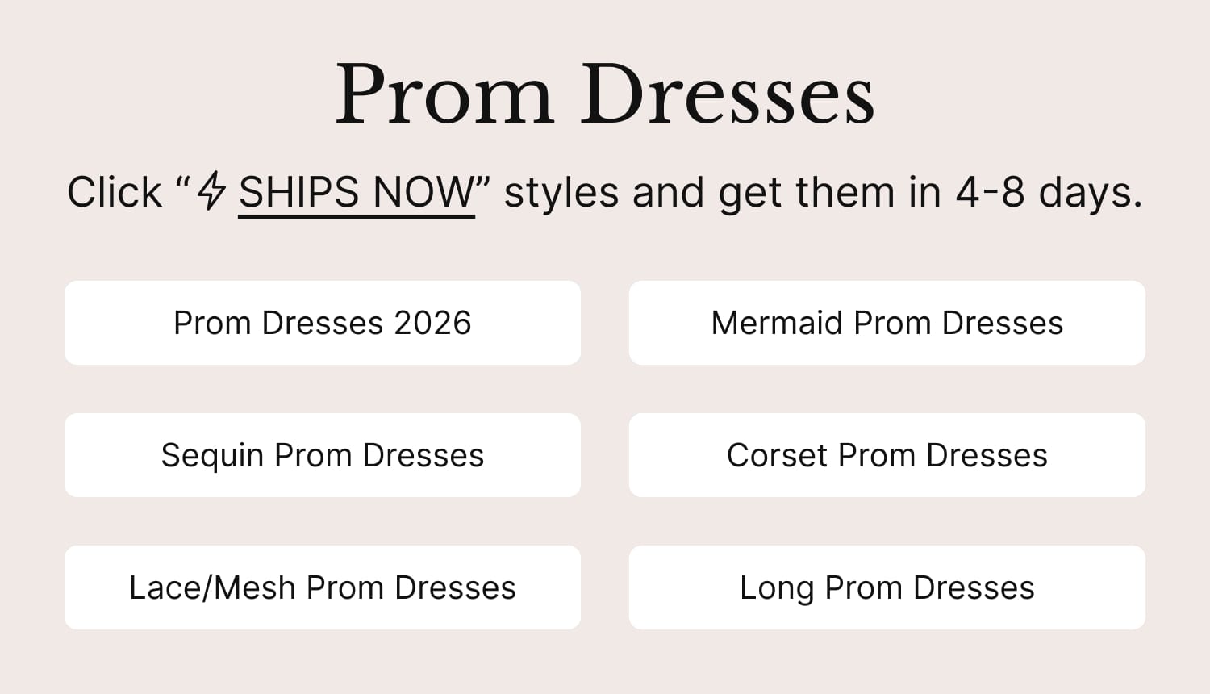The height and width of the screenshot is (694, 1210).
Task: Click the "styles and get them" subtitle text
Action: click(698, 194)
